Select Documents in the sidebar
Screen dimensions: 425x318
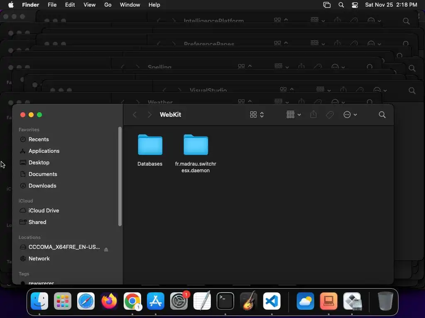click(x=43, y=174)
